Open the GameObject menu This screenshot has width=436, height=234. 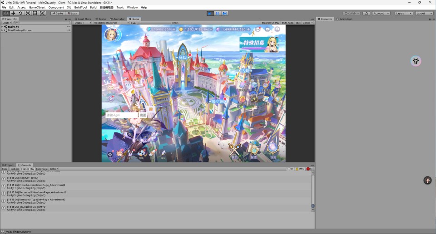pos(37,7)
